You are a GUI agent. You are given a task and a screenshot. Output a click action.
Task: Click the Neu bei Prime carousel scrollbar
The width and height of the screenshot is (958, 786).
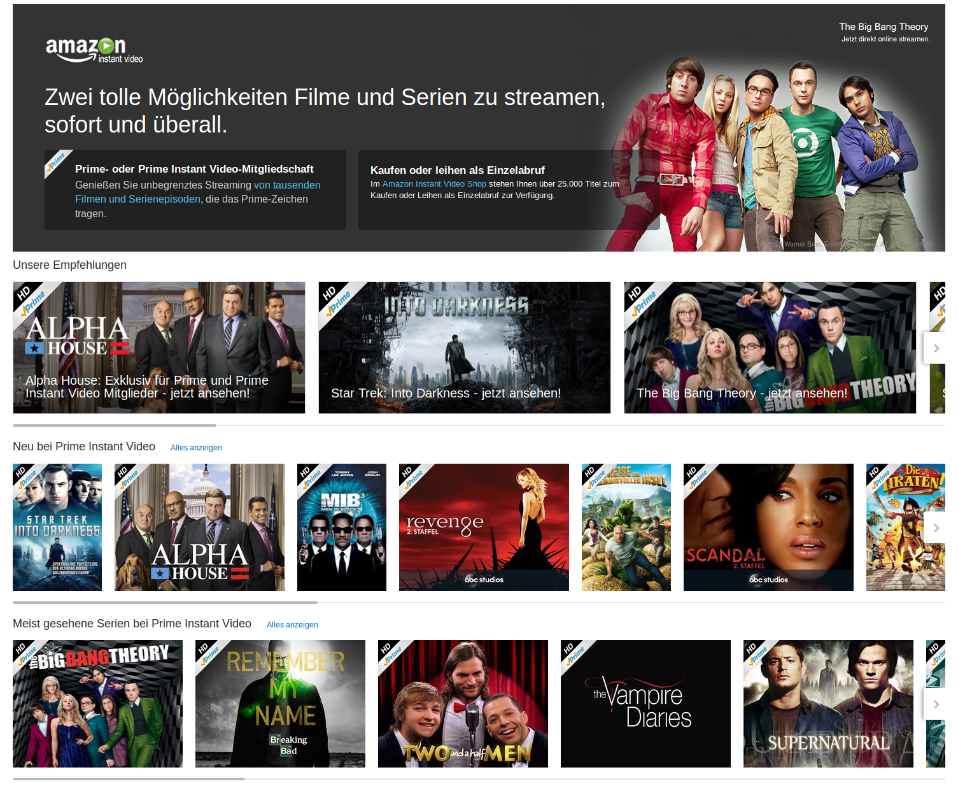tap(165, 602)
